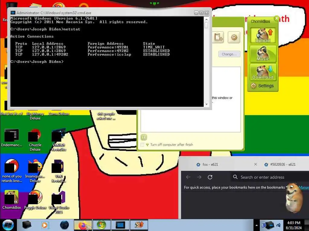This screenshot has width=309, height=231.
Task: Open the VM0b0t KevinSite desktop icon
Action: 59,140
